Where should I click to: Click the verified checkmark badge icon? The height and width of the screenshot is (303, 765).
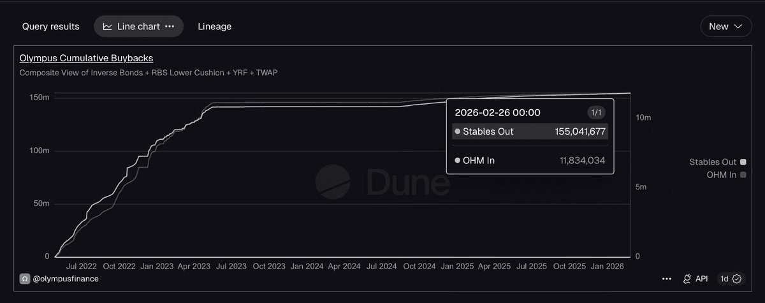click(738, 279)
